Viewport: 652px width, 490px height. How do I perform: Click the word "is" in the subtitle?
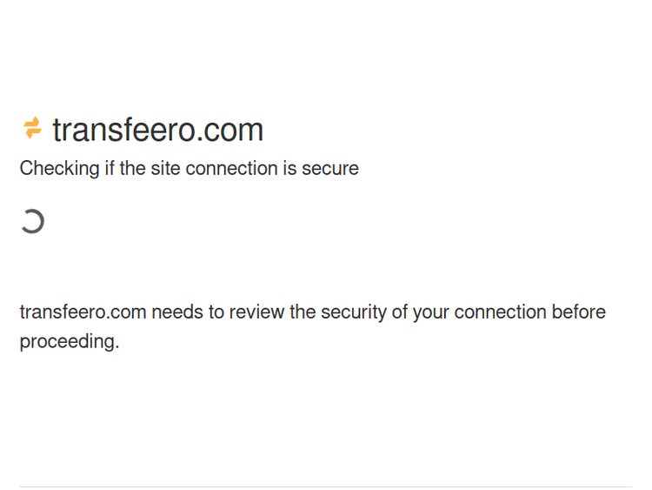(x=289, y=168)
